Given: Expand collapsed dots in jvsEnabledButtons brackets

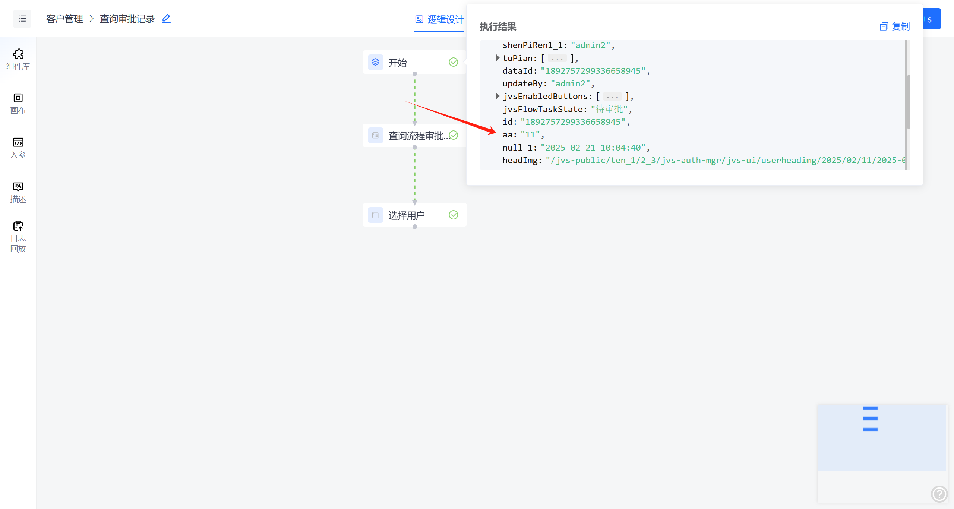Looking at the screenshot, I should [x=612, y=97].
